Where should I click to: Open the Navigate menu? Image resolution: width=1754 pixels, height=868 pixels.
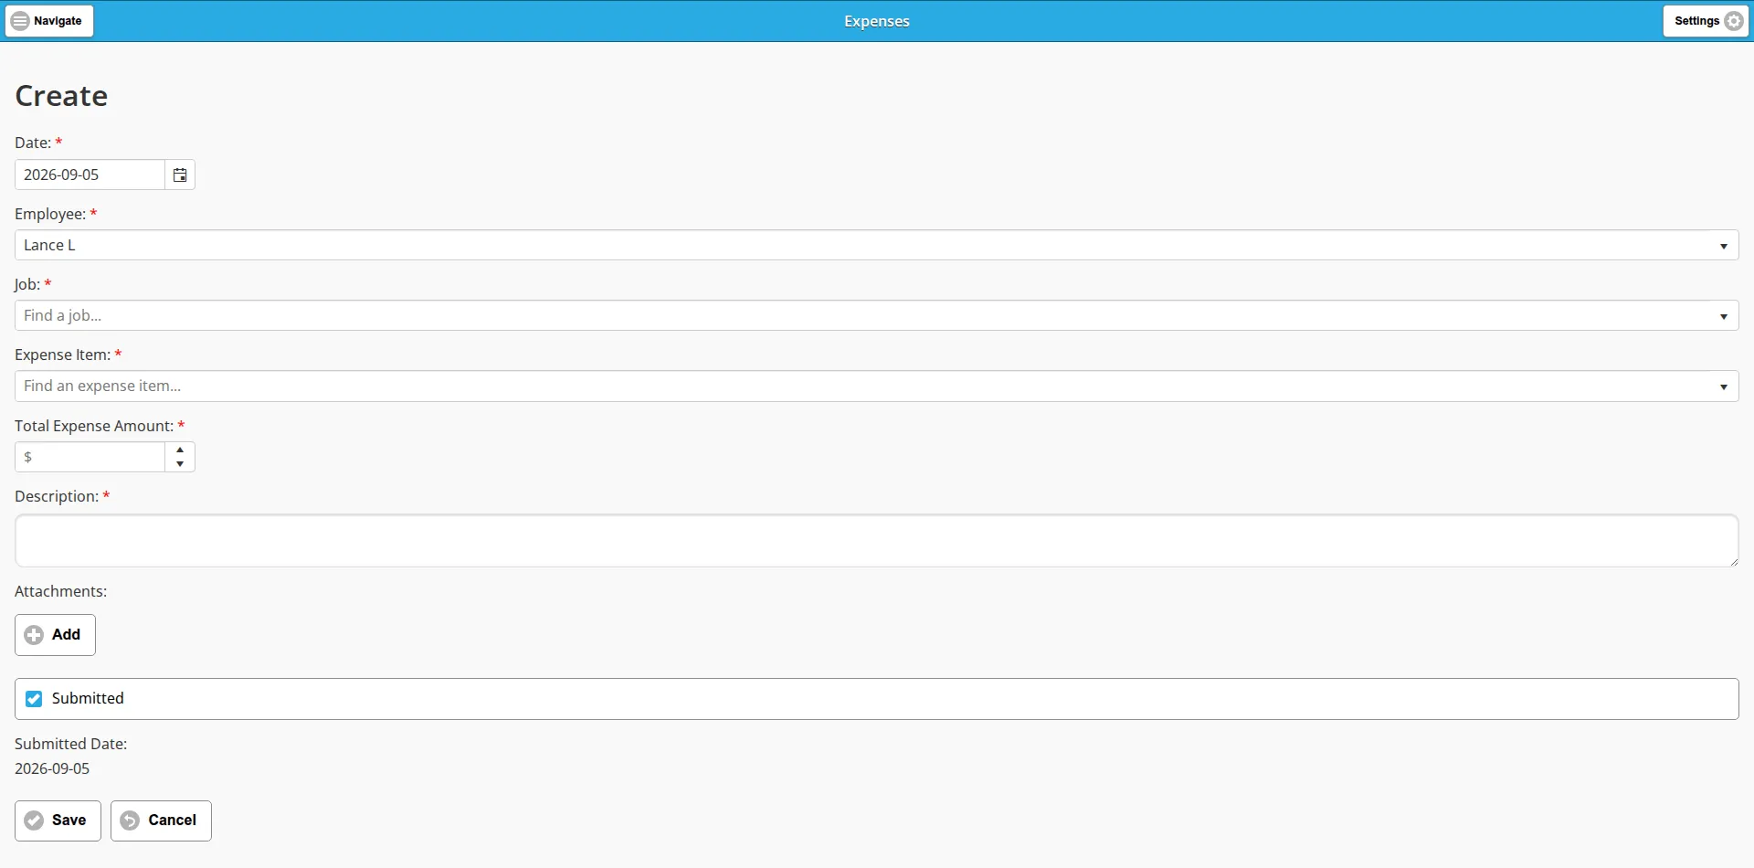[x=49, y=21]
